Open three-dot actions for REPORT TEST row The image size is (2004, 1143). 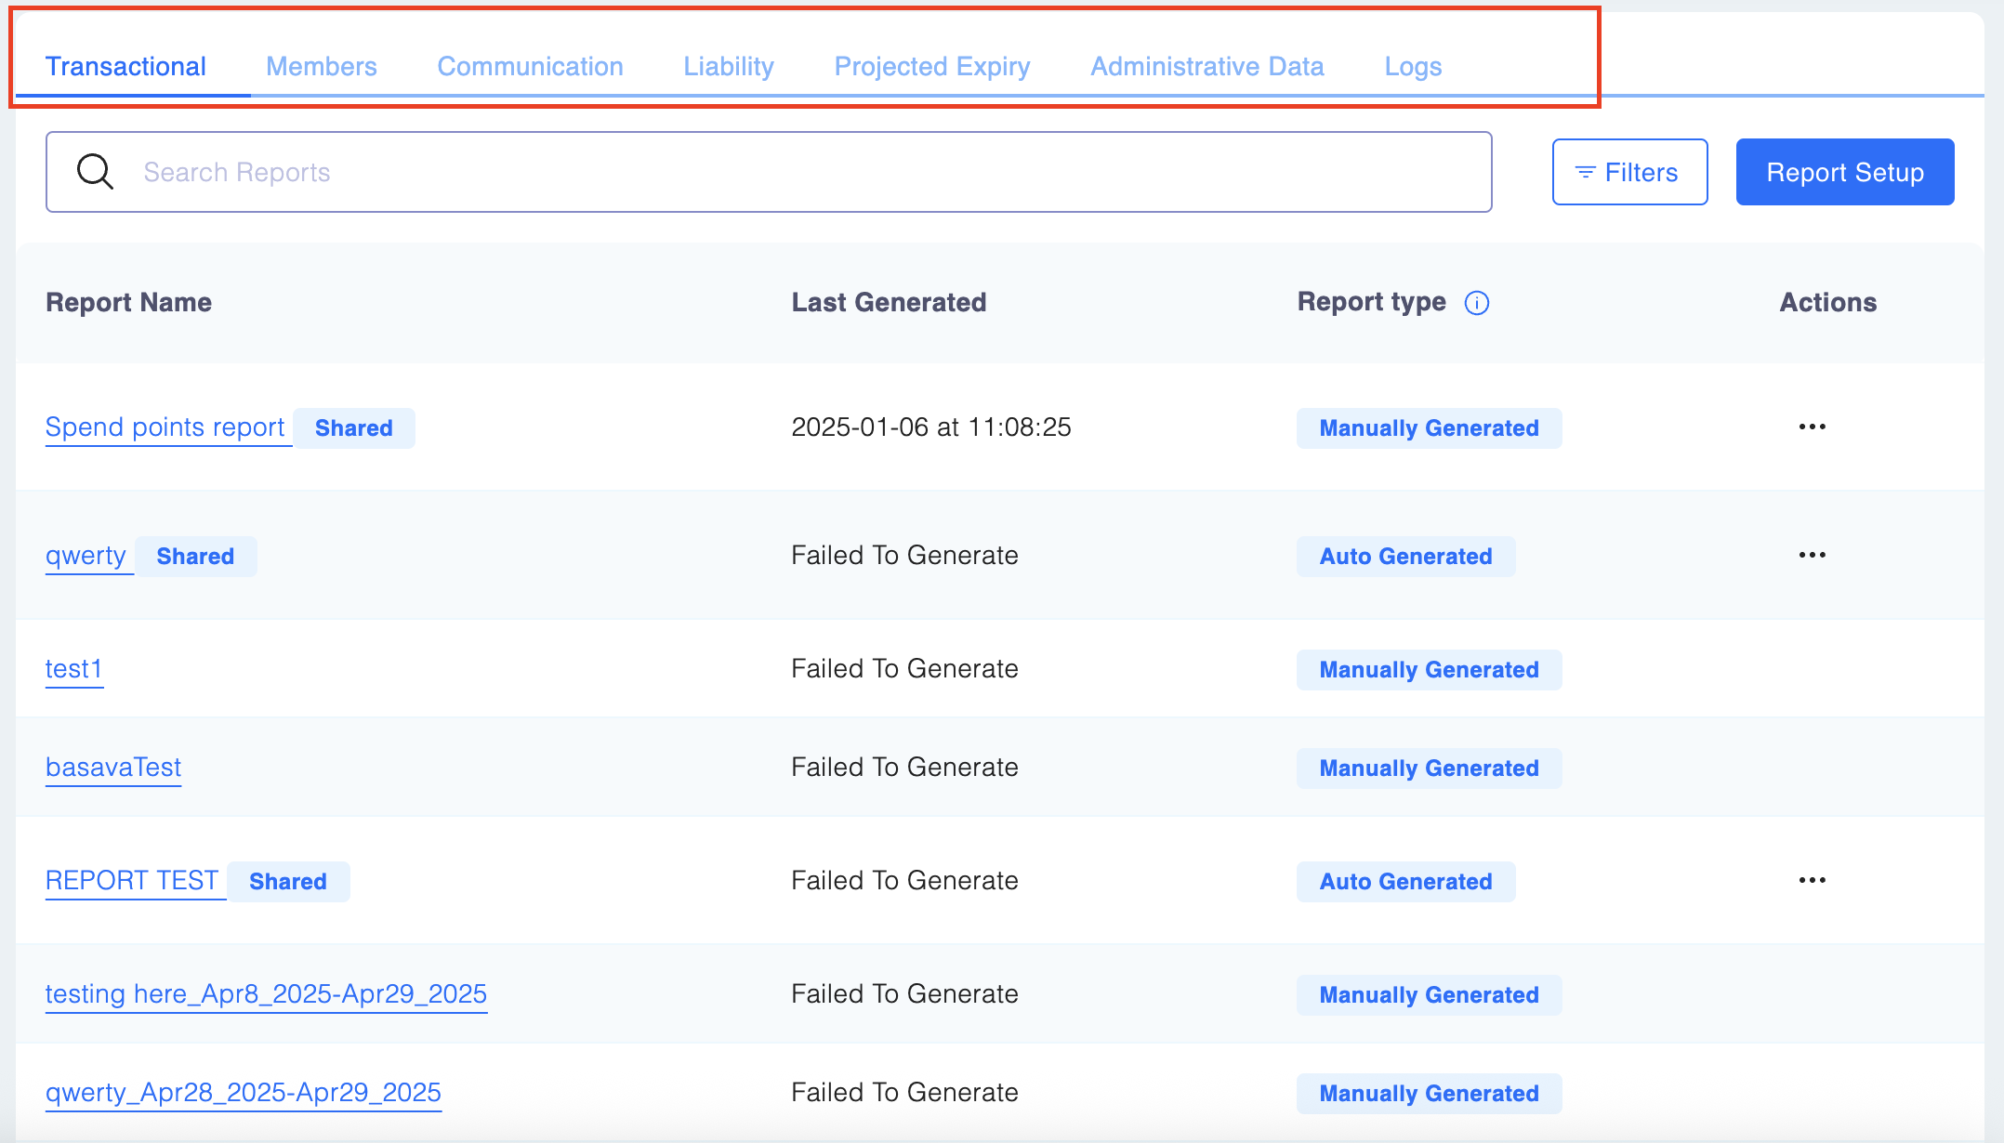point(1812,880)
